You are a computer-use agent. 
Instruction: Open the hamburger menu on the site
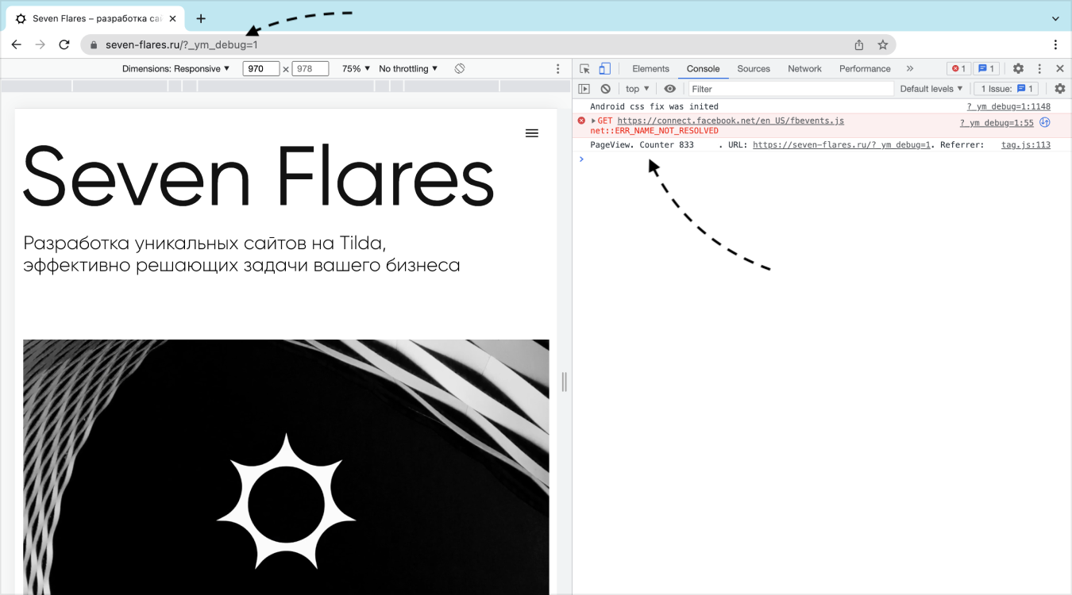[532, 133]
